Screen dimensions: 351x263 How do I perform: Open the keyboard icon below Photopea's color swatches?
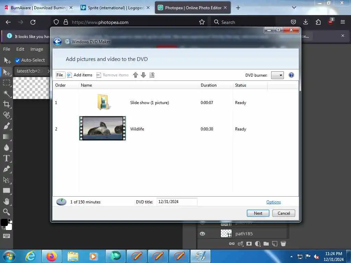7,236
